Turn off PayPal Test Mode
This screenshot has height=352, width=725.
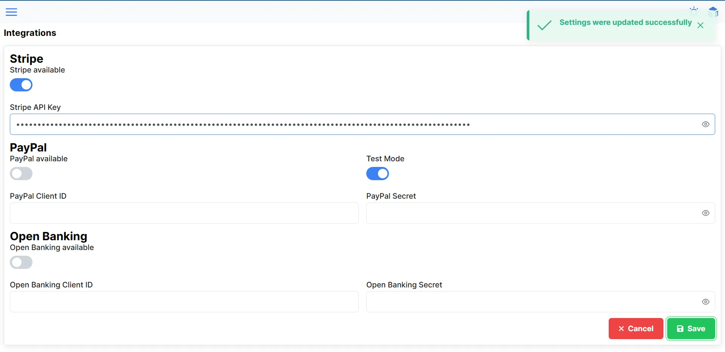point(378,174)
